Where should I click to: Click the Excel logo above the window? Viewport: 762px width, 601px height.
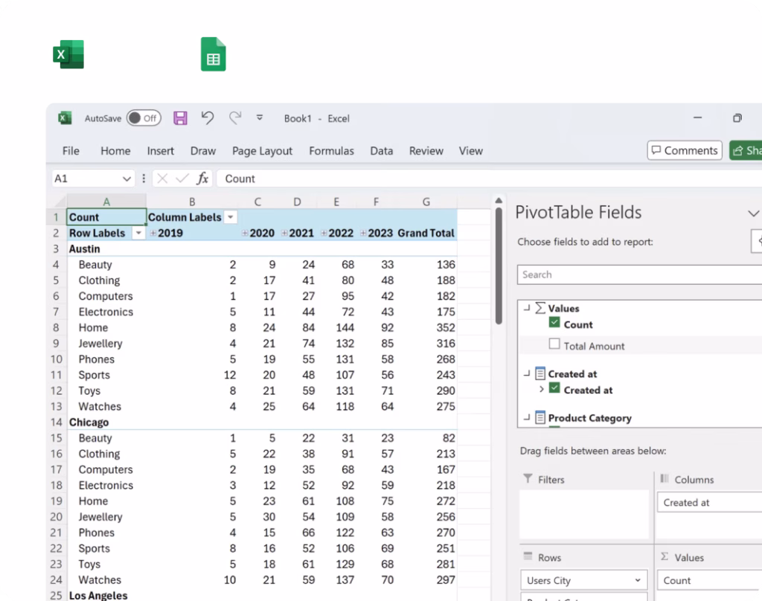(68, 55)
